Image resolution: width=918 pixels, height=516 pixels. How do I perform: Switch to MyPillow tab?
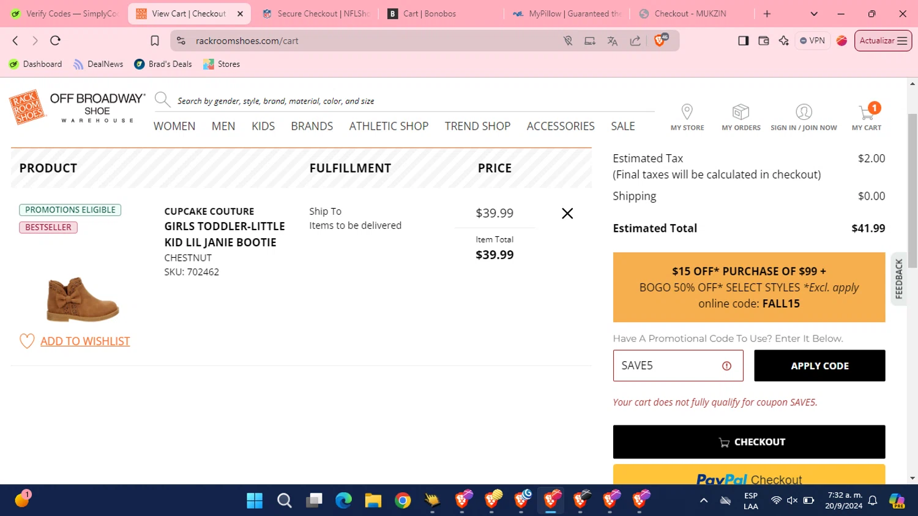566,13
